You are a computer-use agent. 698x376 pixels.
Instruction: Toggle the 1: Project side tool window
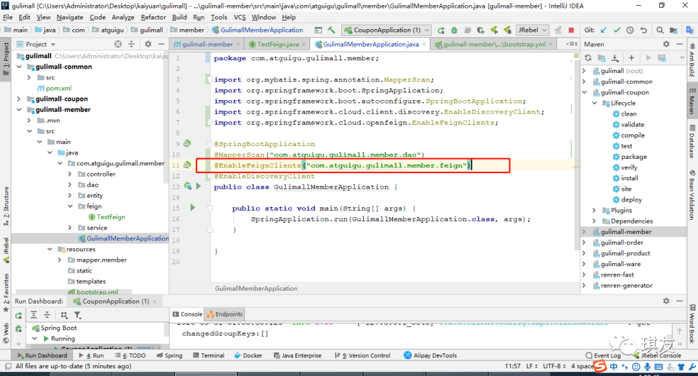[6, 59]
